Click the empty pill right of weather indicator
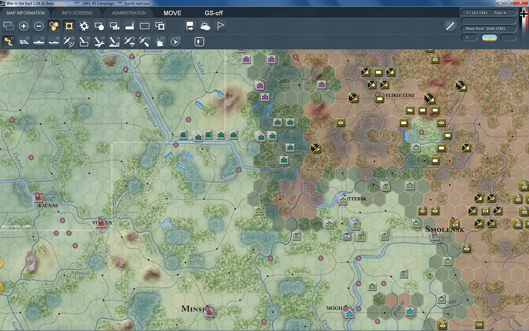This screenshot has width=529, height=331. coord(508,38)
